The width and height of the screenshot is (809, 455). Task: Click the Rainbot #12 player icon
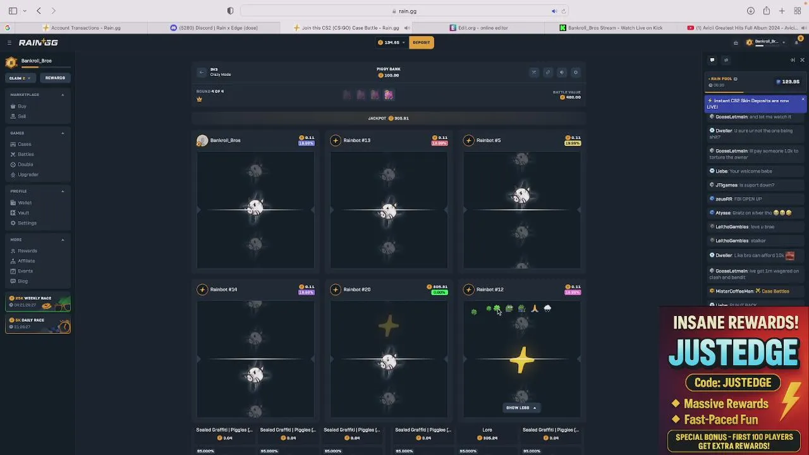[468, 289]
